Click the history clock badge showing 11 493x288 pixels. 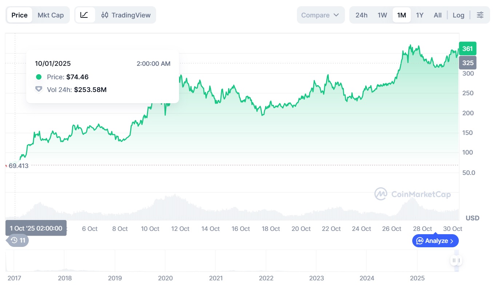[18, 240]
